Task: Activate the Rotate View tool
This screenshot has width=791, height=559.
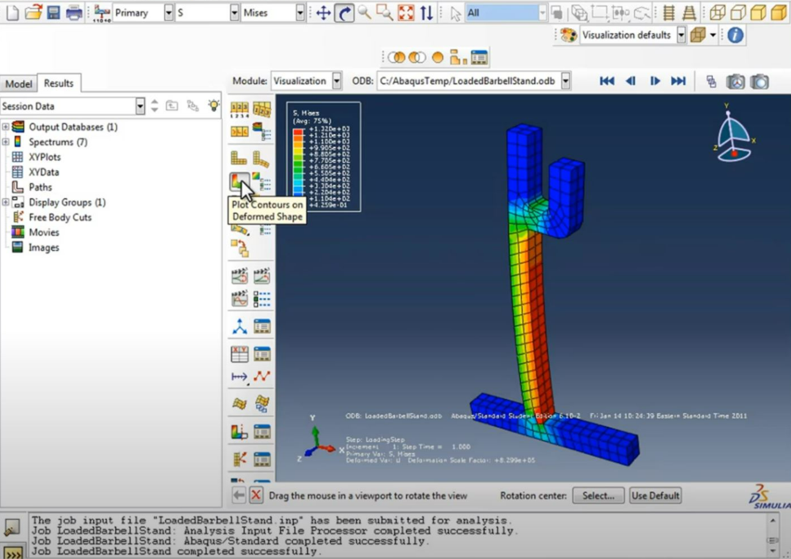Action: pyautogui.click(x=344, y=13)
